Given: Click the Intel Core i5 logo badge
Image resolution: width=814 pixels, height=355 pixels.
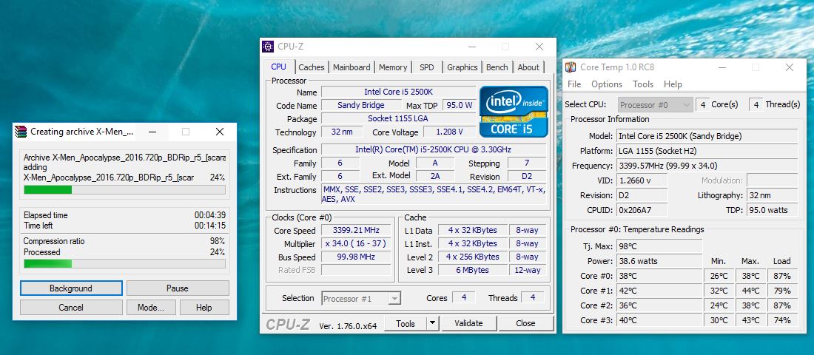Looking at the screenshot, I should (514, 112).
